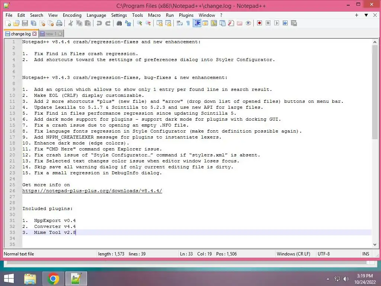381x286 pixels.
Task: Open File Explorer from taskbar
Action: click(x=30, y=279)
